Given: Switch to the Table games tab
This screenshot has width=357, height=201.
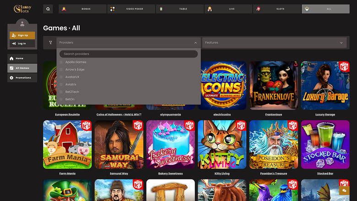Looking at the screenshot, I should (180, 9).
